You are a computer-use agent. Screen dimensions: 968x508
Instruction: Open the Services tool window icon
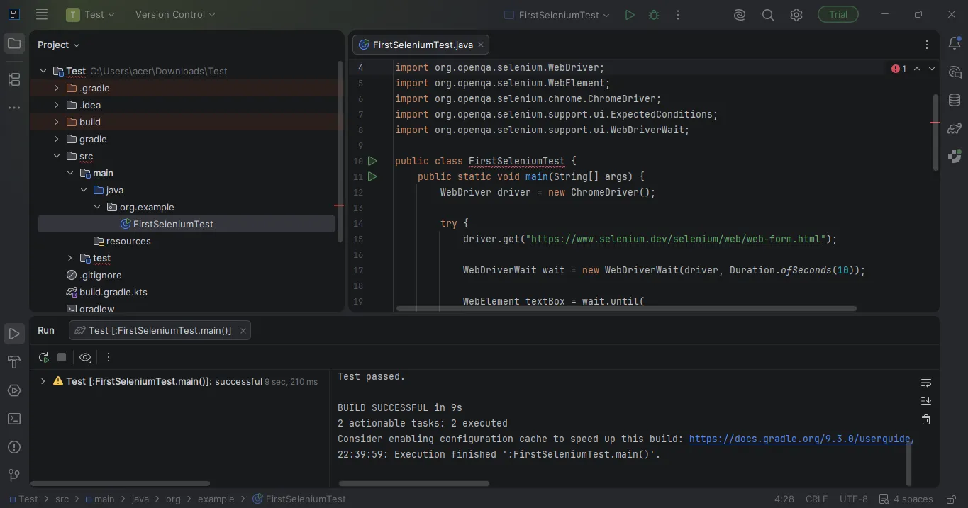13,390
